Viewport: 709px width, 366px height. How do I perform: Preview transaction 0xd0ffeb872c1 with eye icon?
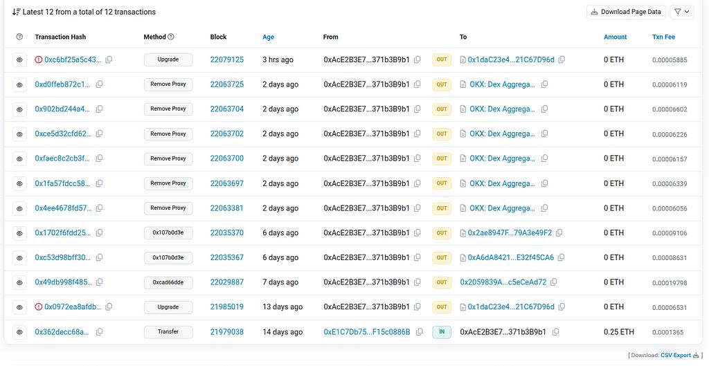pos(19,84)
